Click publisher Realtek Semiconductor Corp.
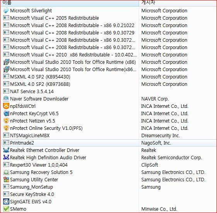The image size is (217, 213). click(171, 158)
